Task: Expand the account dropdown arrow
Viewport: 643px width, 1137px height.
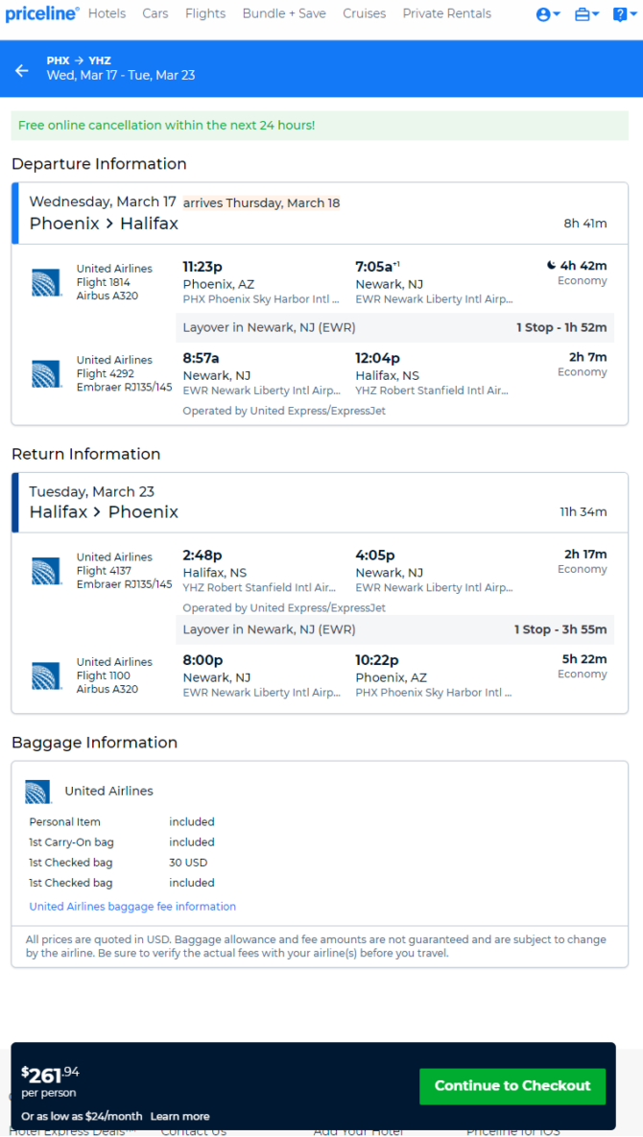Action: [x=557, y=14]
